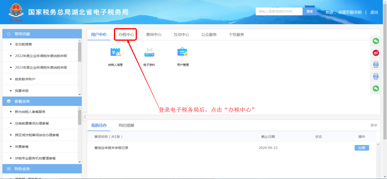The height and width of the screenshot is (179, 387).
Task: Open 涉税专业服务机构管理套餐
Action: 35,158
